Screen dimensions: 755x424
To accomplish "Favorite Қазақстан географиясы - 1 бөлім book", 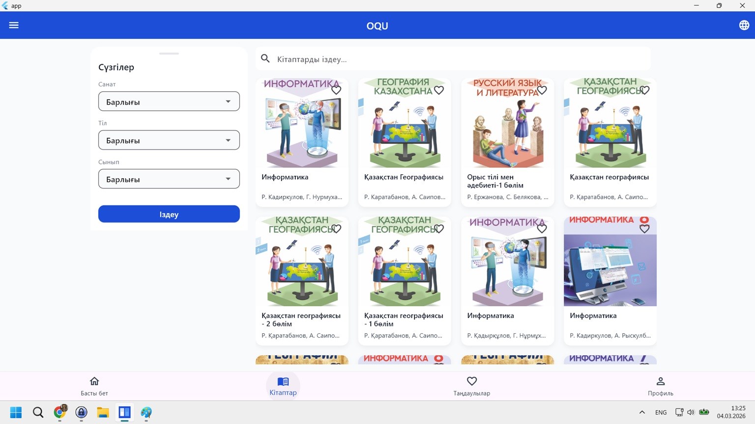I will point(439,229).
